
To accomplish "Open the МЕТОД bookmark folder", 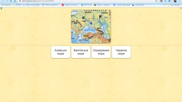I will click(17, 5).
